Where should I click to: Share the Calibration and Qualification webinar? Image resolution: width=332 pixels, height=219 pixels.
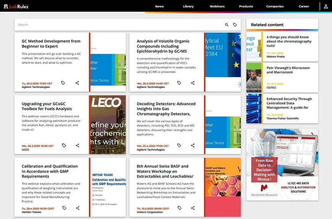pyautogui.click(x=78, y=208)
